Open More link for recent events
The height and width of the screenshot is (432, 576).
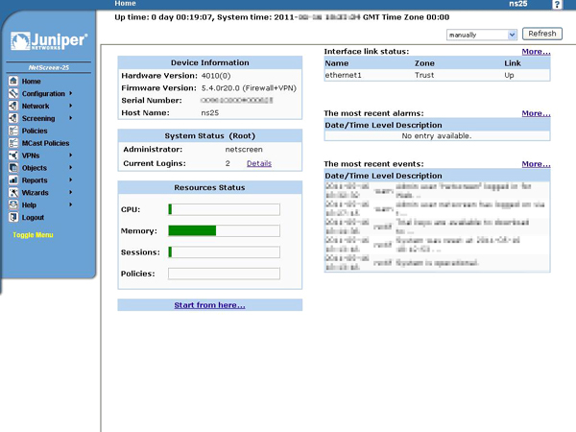coord(536,164)
